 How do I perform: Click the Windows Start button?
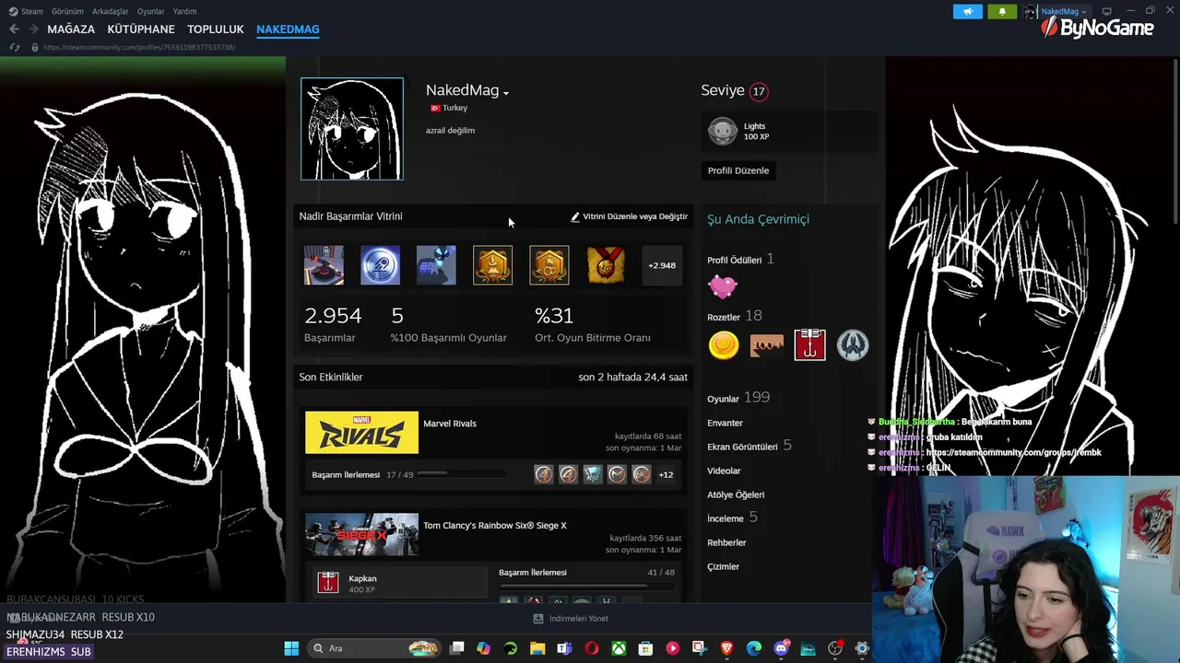pyautogui.click(x=291, y=648)
